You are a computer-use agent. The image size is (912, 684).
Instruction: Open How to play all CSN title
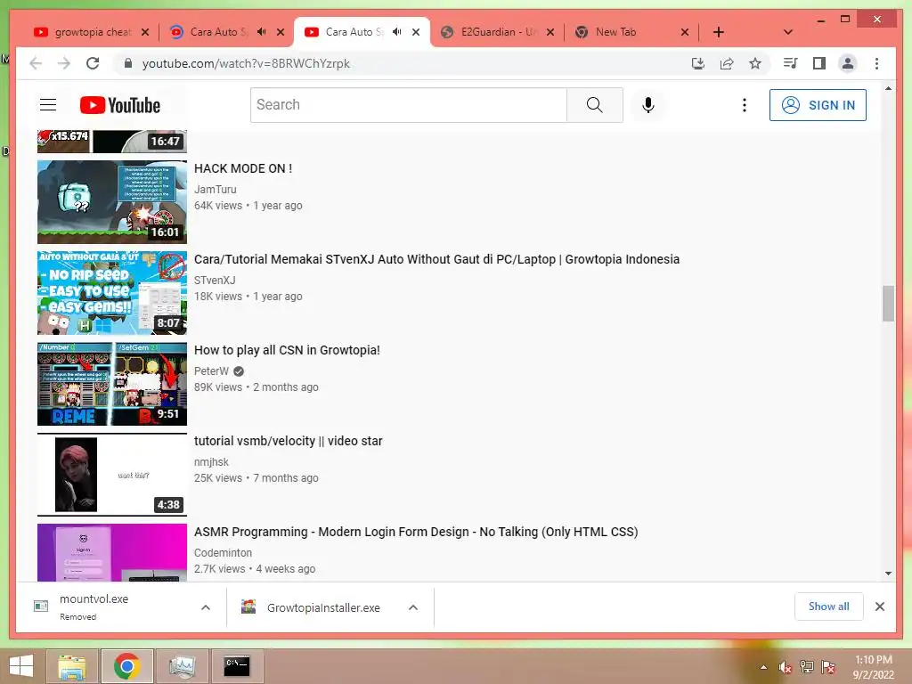pyautogui.click(x=287, y=350)
